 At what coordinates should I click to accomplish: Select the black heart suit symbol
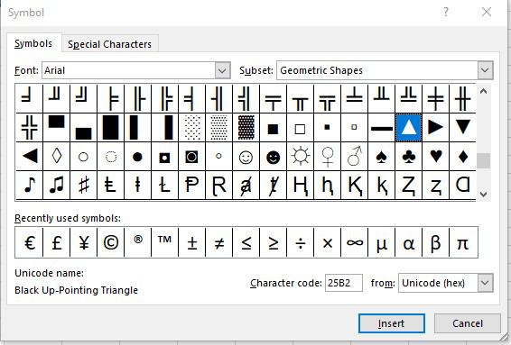click(x=435, y=157)
